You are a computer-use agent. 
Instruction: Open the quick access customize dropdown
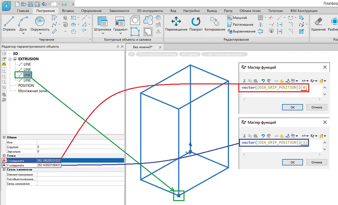click(x=73, y=4)
